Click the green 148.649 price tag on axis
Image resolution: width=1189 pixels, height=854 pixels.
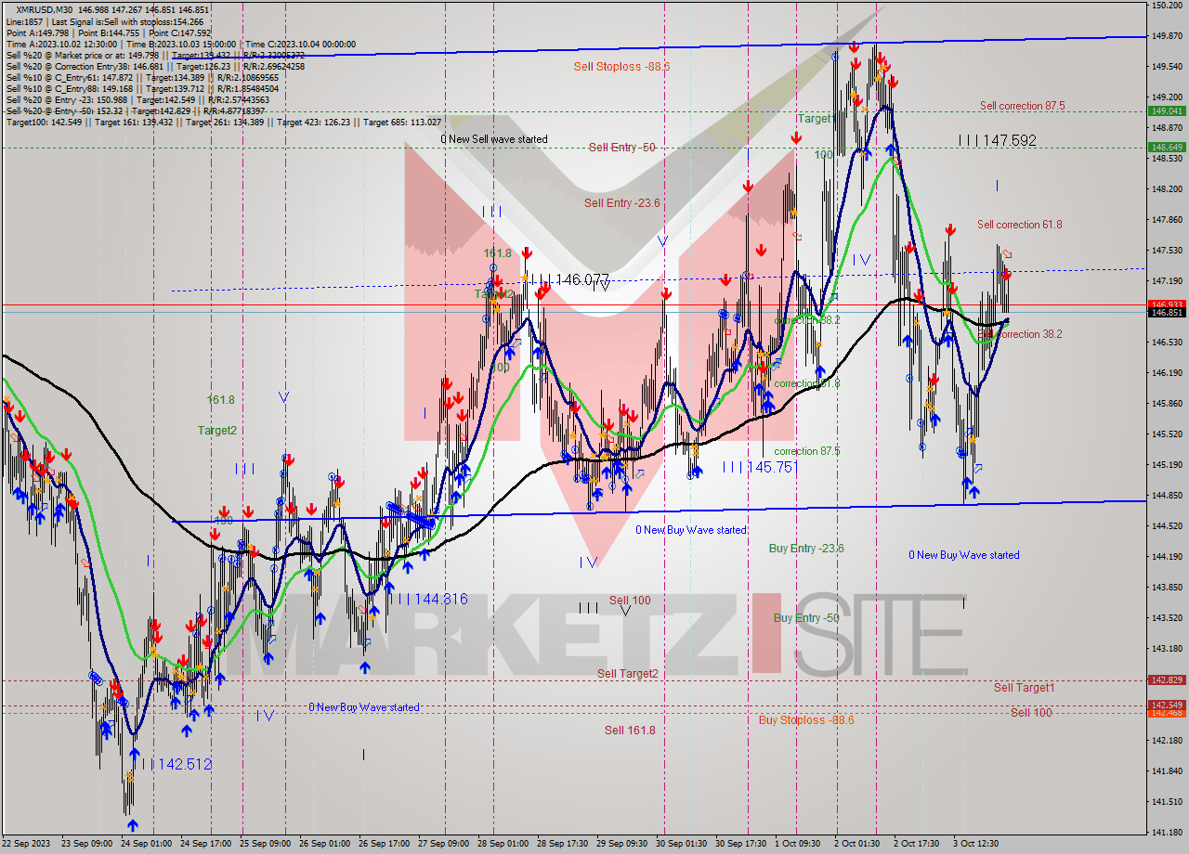1167,147
